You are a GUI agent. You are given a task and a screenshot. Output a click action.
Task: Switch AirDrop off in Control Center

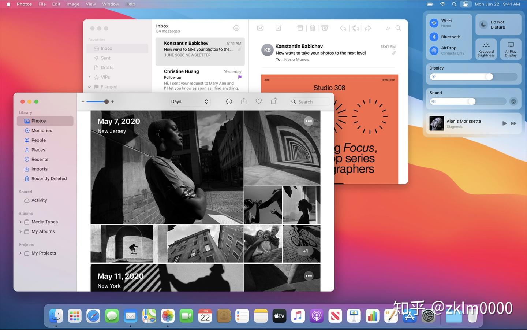click(x=434, y=50)
